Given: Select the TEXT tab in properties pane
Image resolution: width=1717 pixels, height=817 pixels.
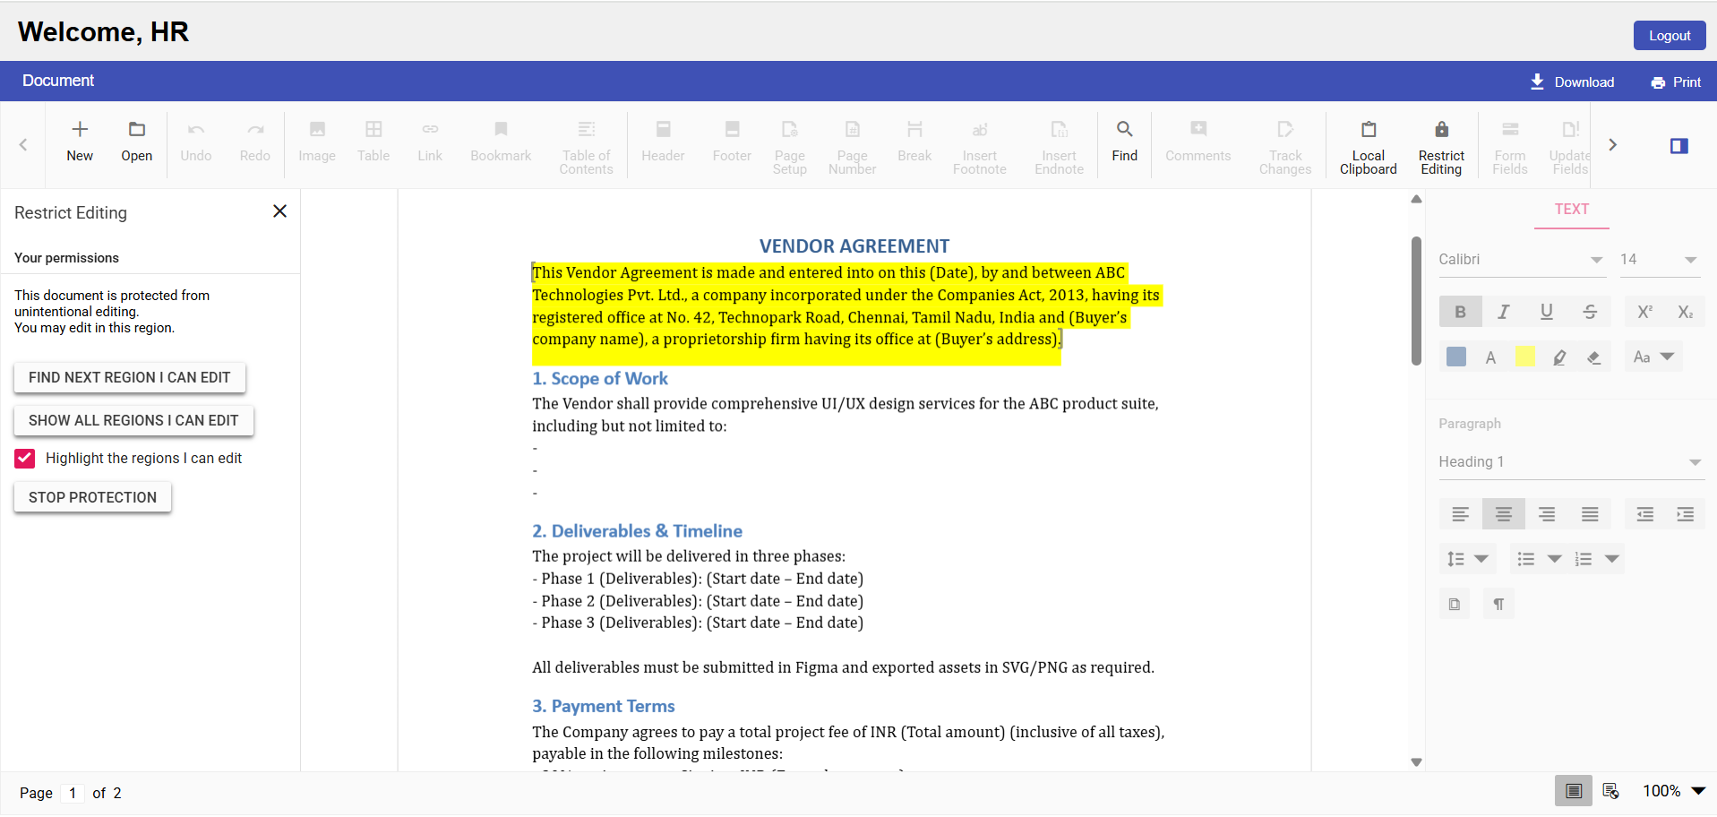Looking at the screenshot, I should pyautogui.click(x=1571, y=210).
